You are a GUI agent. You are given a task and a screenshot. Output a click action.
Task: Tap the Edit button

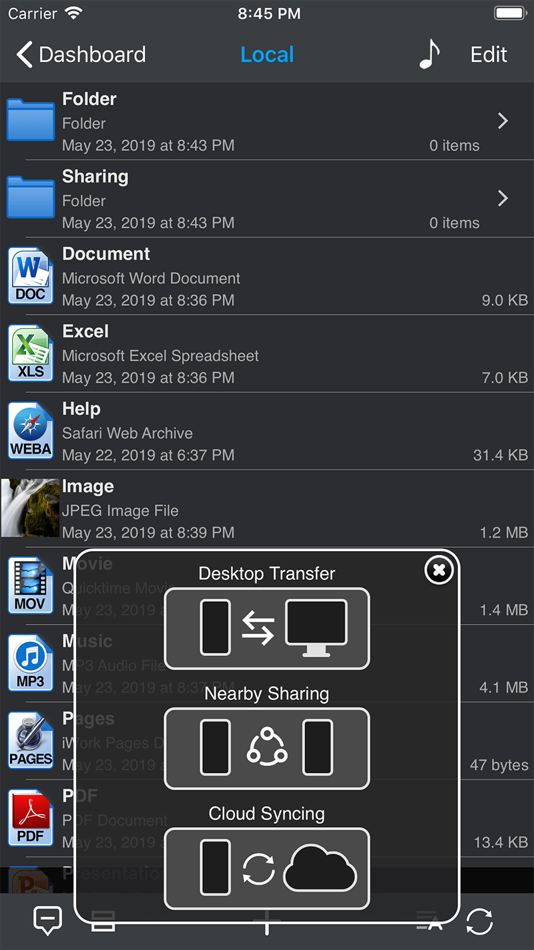coord(489,55)
